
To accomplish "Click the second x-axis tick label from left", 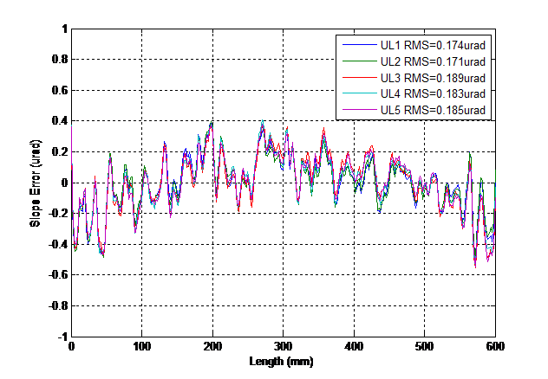I will [142, 344].
